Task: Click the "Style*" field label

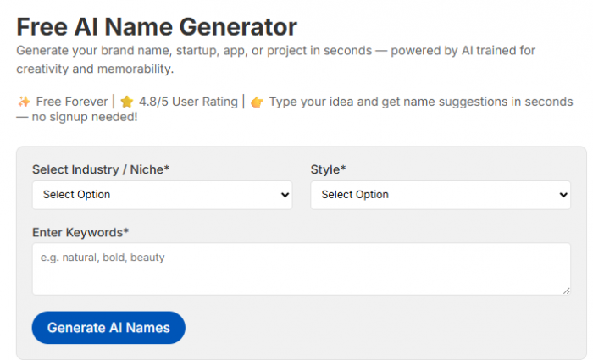Action: [329, 169]
